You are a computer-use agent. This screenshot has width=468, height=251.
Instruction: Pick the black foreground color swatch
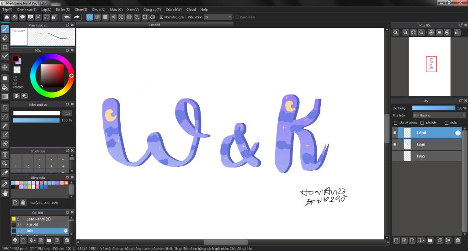coord(16,59)
